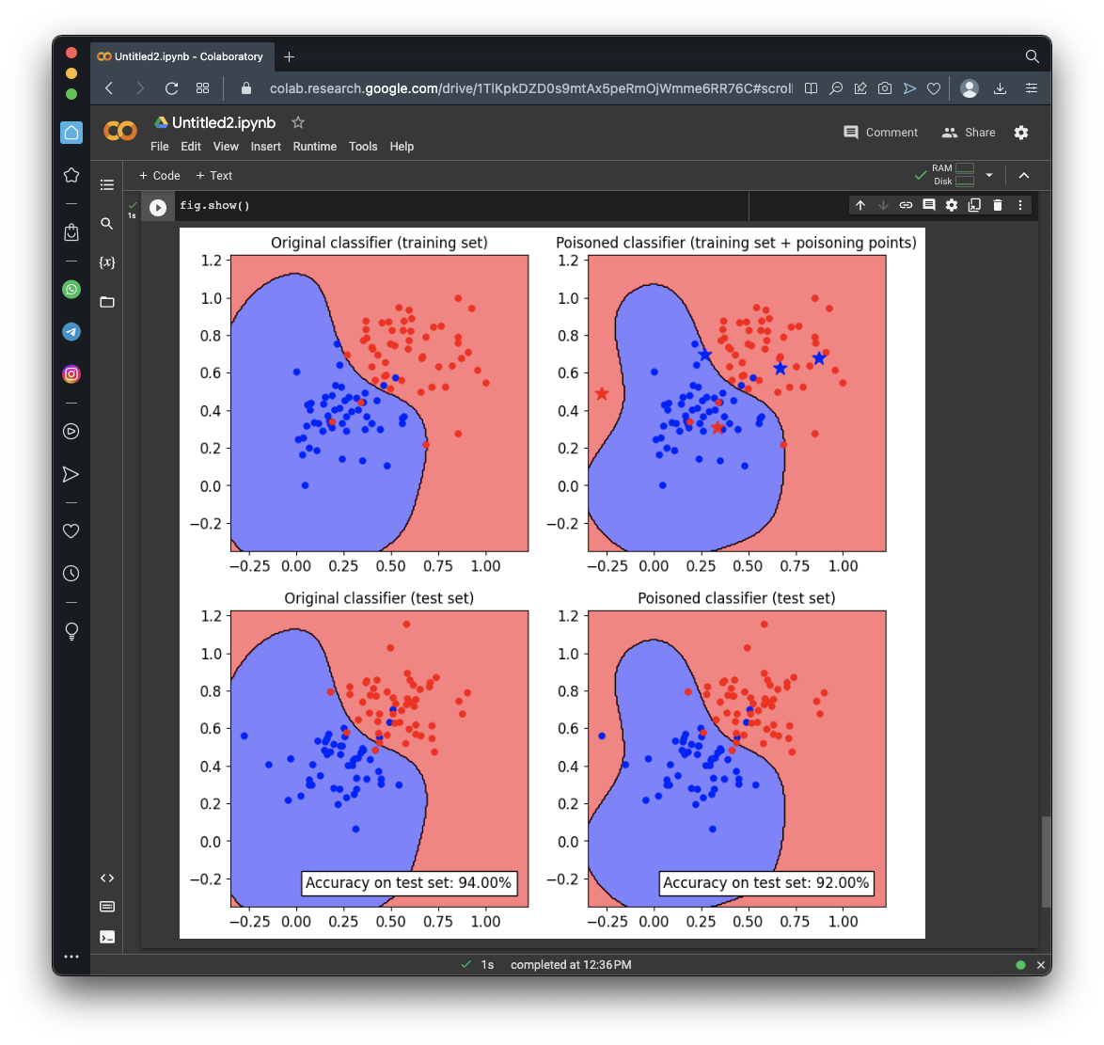The width and height of the screenshot is (1104, 1045).
Task: Collapse the Colab header with chevron
Action: 1024,175
